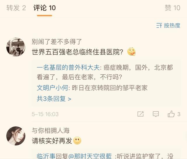Tap the comment text 世界五百强老总临终住县医院
This screenshot has width=187, height=159.
point(77,52)
